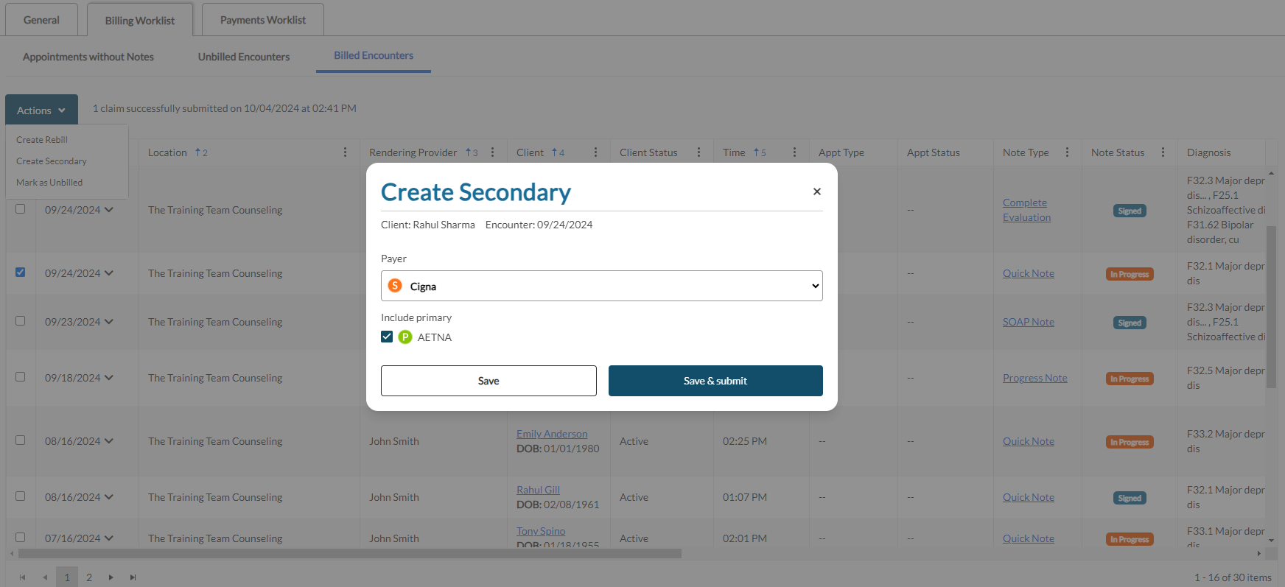Switch to the Payments Worklist tab
The image size is (1285, 587).
pos(262,20)
